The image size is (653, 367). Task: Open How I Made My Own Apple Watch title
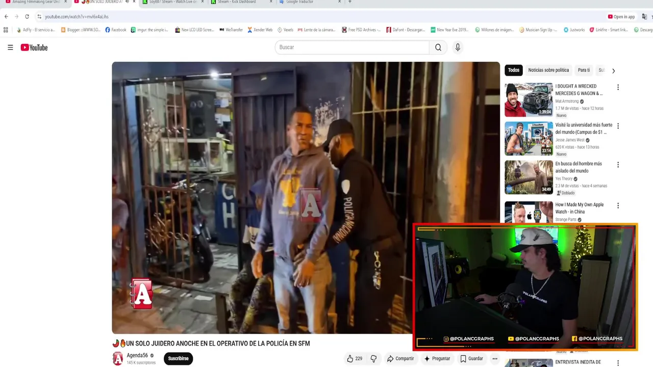[x=580, y=208]
